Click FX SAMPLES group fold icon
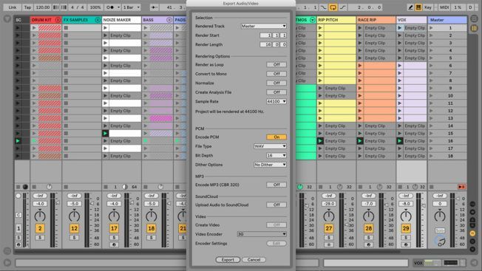The width and height of the screenshot is (482, 271). 98,20
